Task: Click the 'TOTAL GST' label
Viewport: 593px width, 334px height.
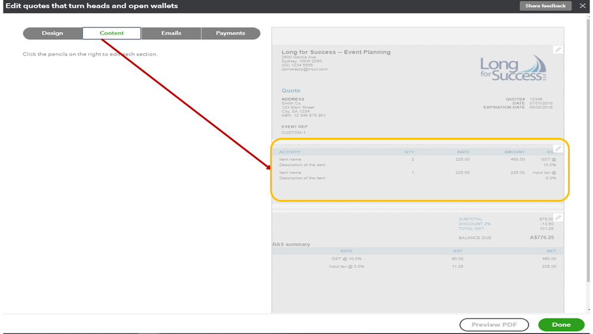Action: [471, 229]
